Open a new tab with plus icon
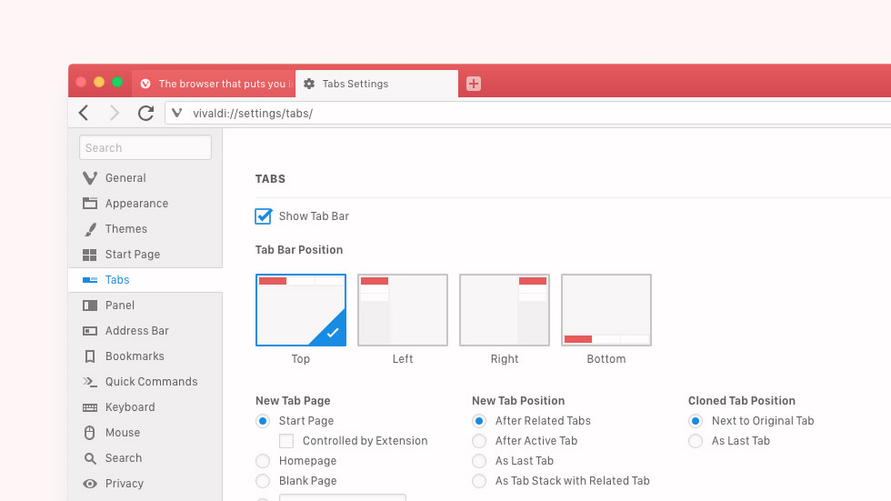Image resolution: width=891 pixels, height=501 pixels. click(x=474, y=84)
